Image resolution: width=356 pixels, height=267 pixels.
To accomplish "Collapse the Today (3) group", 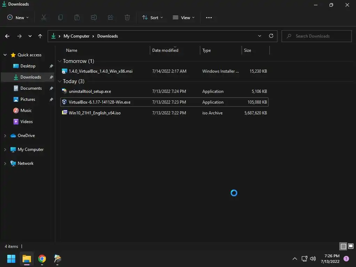I will click(x=60, y=81).
